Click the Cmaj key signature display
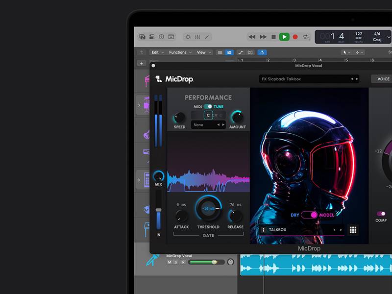392x294 pixels. [377, 39]
